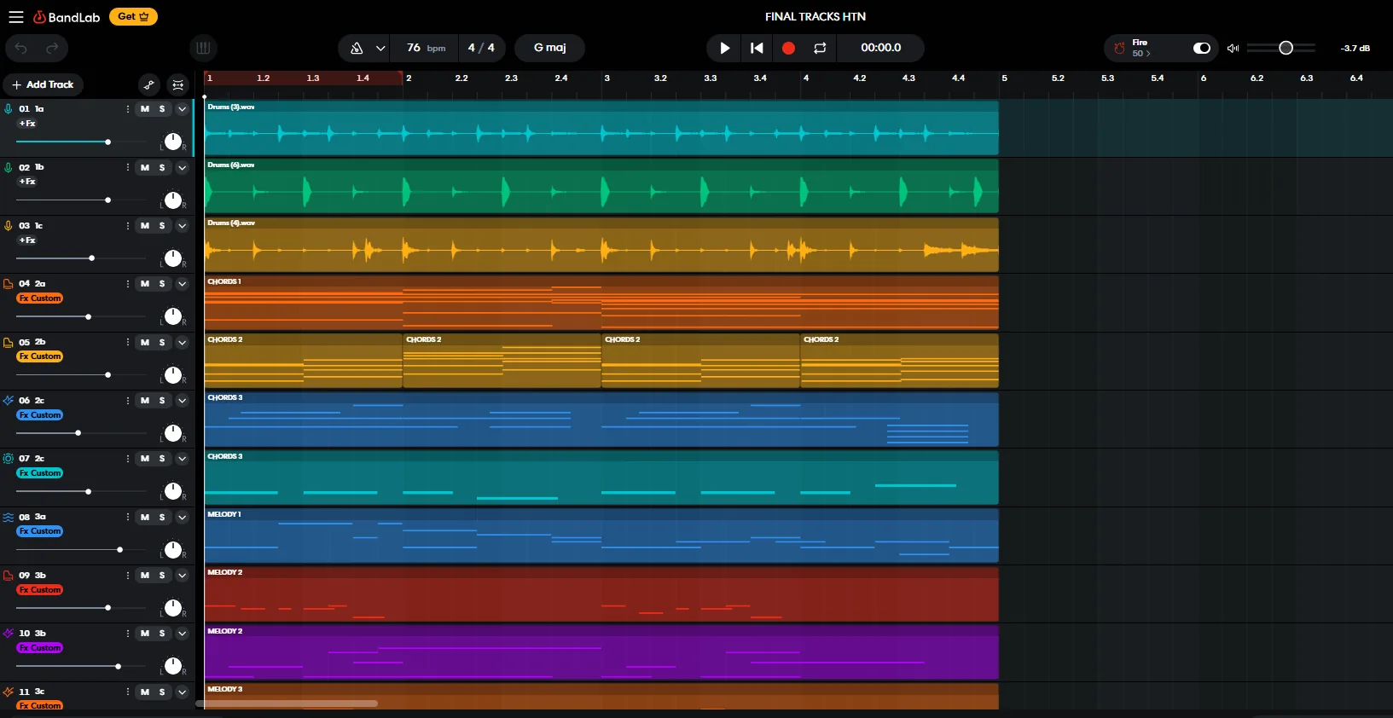Image resolution: width=1393 pixels, height=718 pixels.
Task: Mute track 03 1c
Action: click(145, 226)
